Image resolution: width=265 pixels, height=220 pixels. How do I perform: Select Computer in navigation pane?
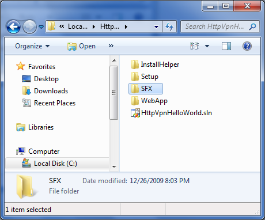[44, 151]
